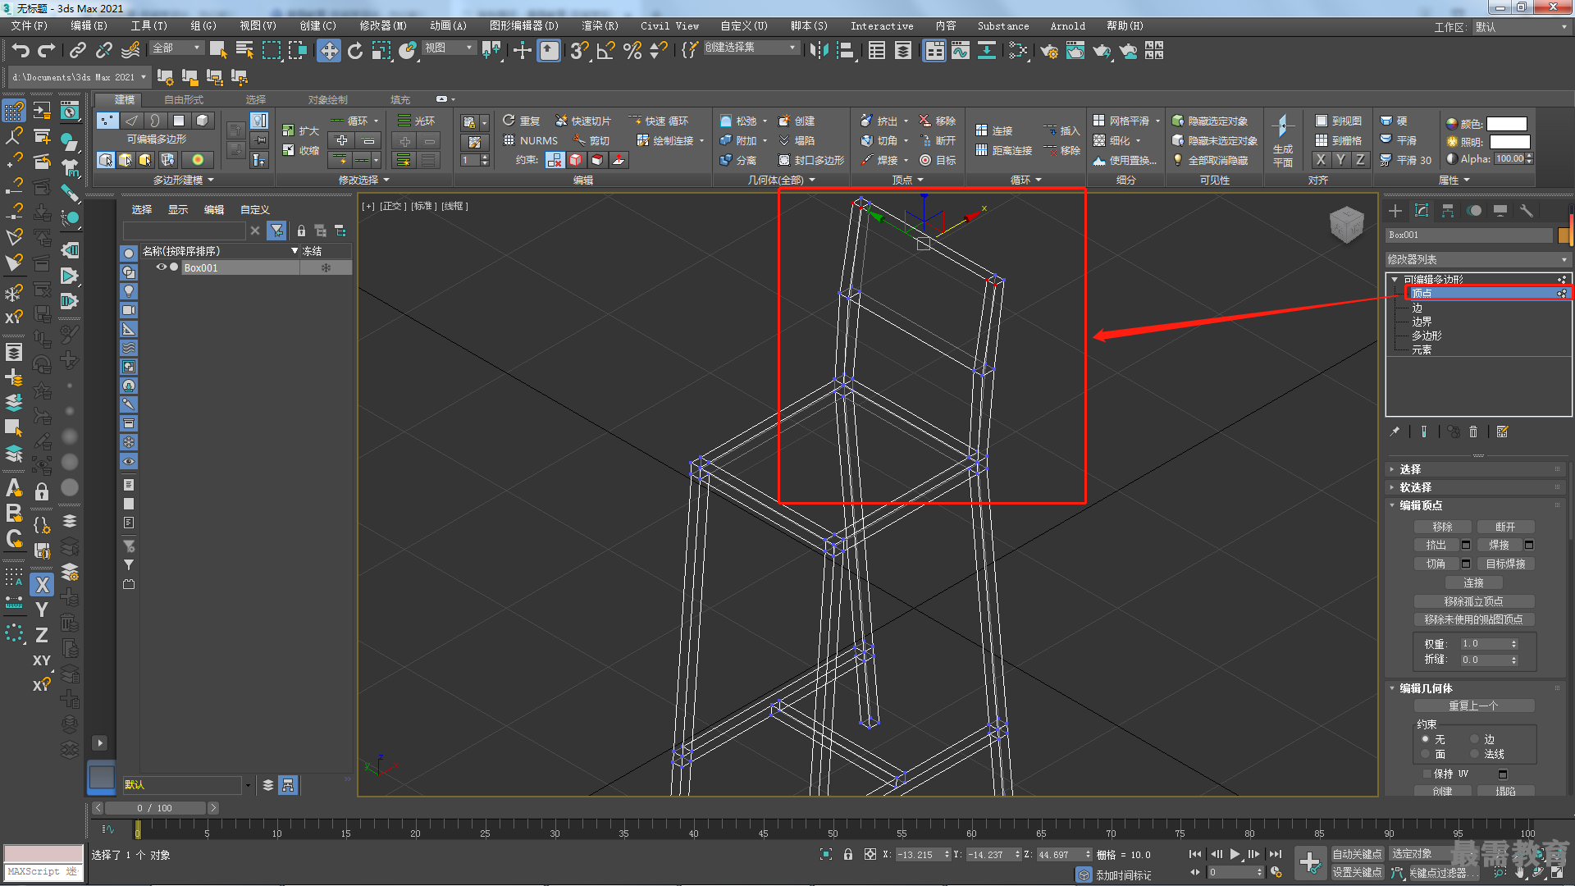
Task: Click the Mirror tool icon
Action: 818,51
